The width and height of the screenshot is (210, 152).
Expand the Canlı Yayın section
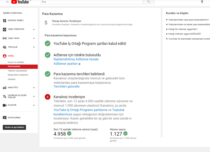(x=34, y=38)
